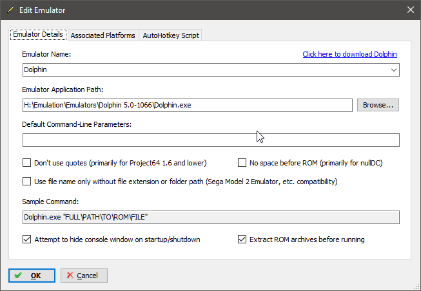Open the AutoHotkey Script tab
The height and width of the screenshot is (291, 421).
(171, 35)
